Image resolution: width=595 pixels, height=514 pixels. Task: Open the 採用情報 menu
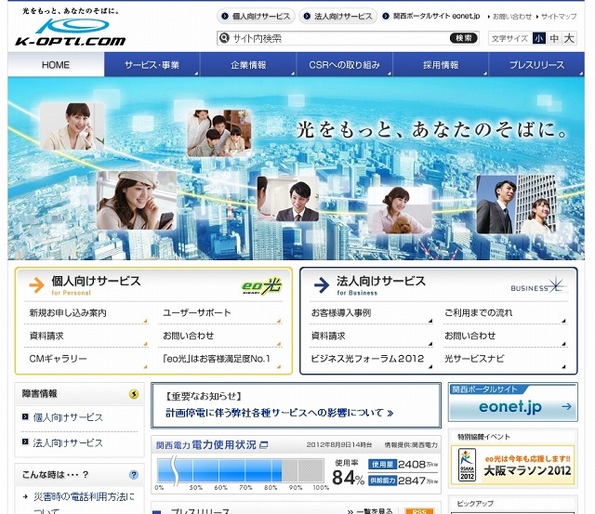point(441,64)
